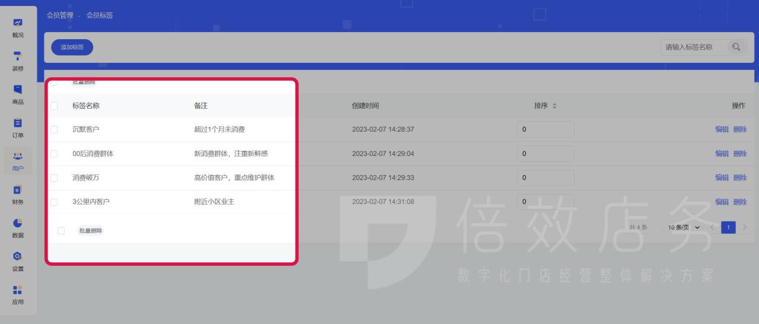
Task: Click the 00后消费群体 tag name
Action: tap(93, 154)
